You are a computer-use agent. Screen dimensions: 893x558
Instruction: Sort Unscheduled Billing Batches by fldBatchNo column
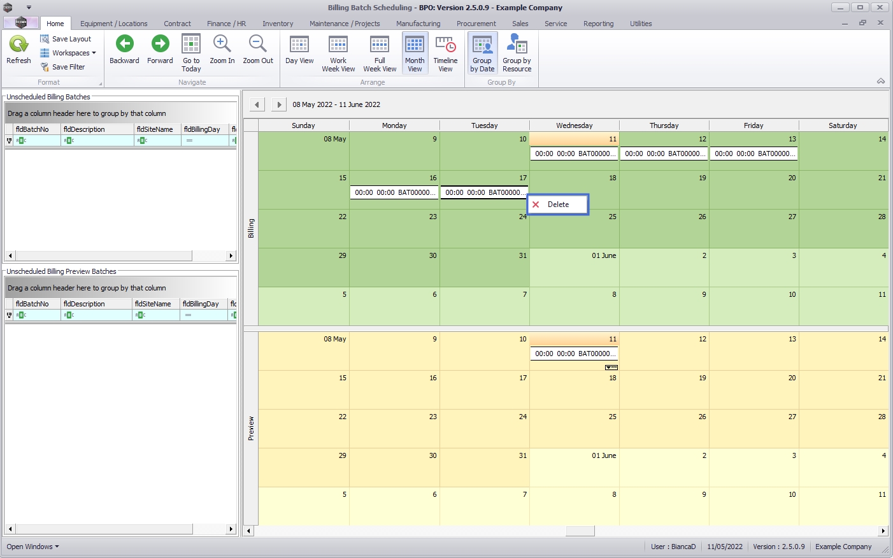tap(37, 129)
